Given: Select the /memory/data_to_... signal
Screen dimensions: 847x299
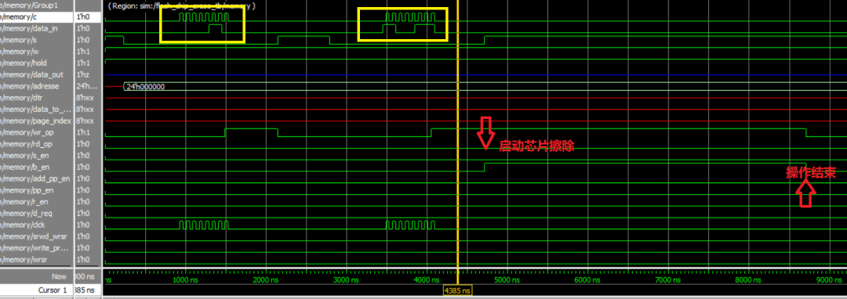Looking at the screenshot, I should [x=36, y=110].
